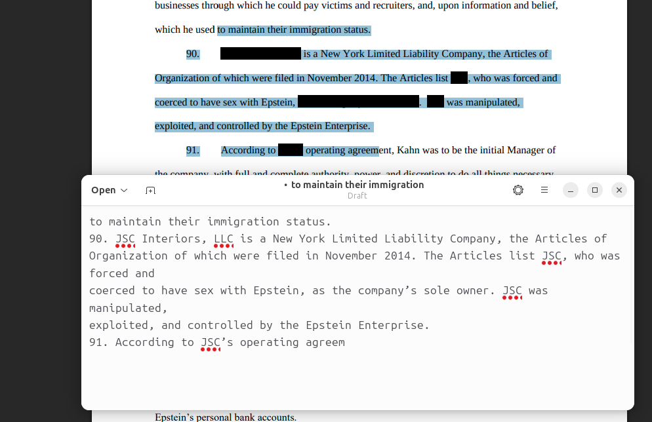This screenshot has height=422, width=652.
Task: Click 'JSC' before 'Interiors' in editor
Action: [125, 239]
